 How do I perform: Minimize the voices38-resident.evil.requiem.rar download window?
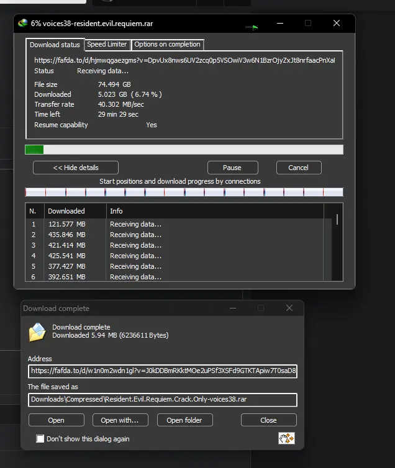tap(280, 24)
